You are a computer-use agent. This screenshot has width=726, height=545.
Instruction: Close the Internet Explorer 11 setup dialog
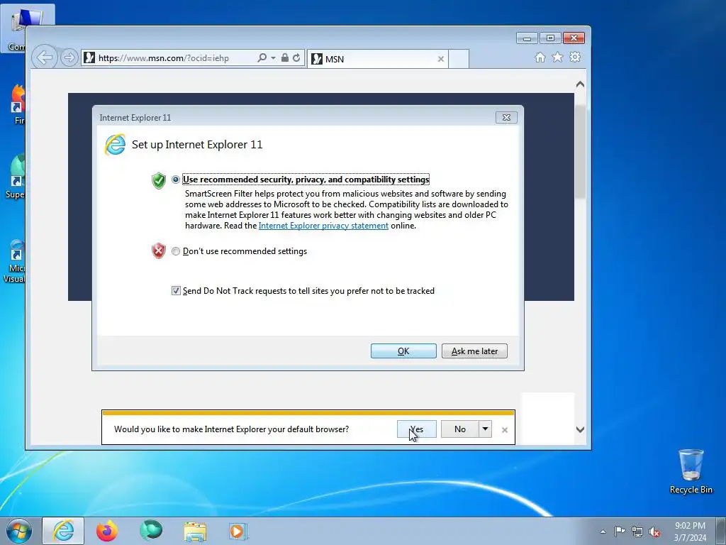pyautogui.click(x=506, y=118)
